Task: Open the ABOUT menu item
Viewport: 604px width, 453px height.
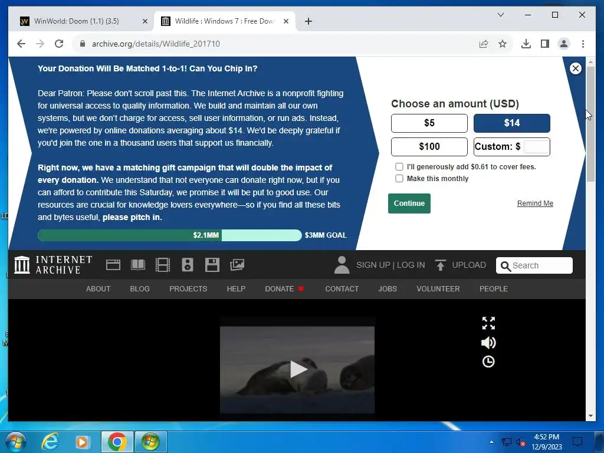Action: (x=99, y=289)
